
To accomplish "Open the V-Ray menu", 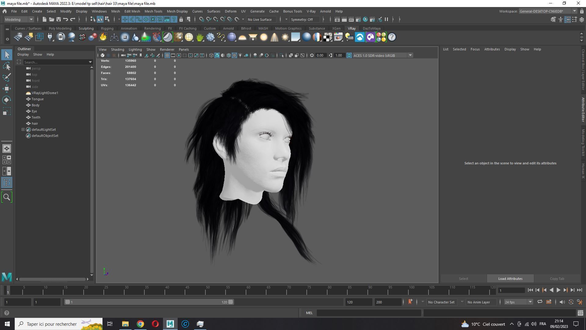I will [311, 11].
